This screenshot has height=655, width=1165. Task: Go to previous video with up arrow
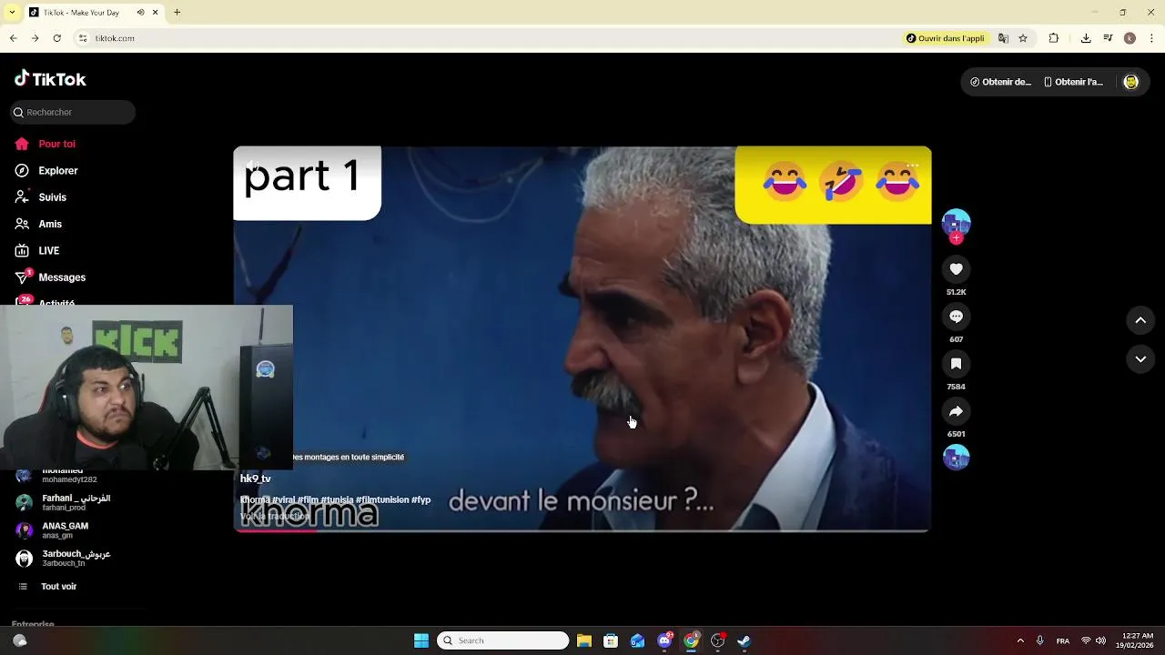point(1140,320)
